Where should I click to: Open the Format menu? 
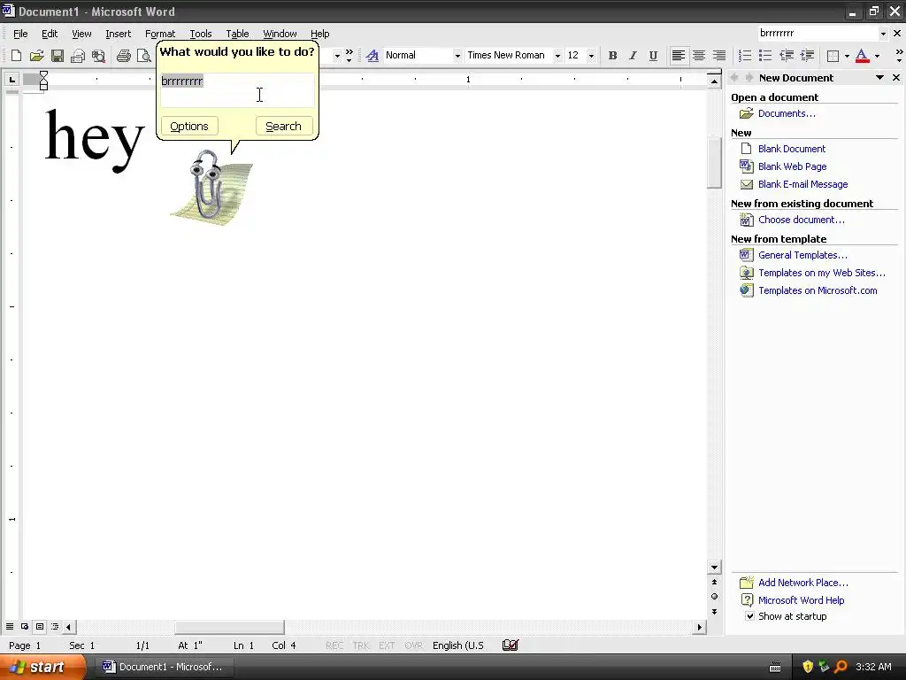click(x=160, y=34)
